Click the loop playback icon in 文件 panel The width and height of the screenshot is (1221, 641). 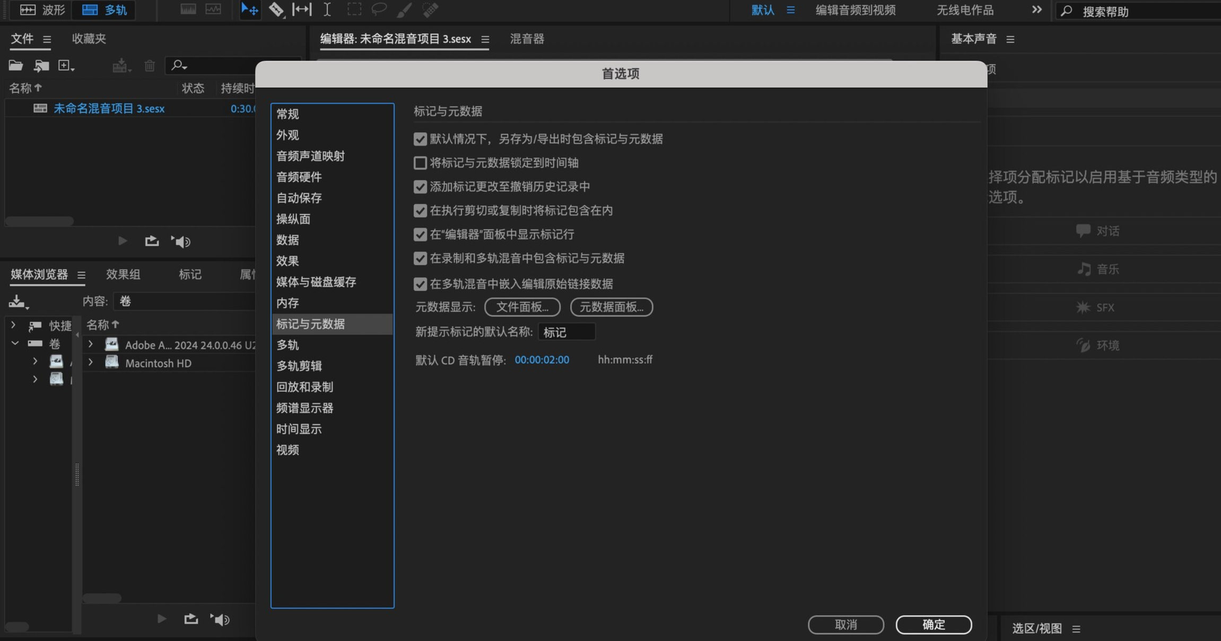point(152,241)
